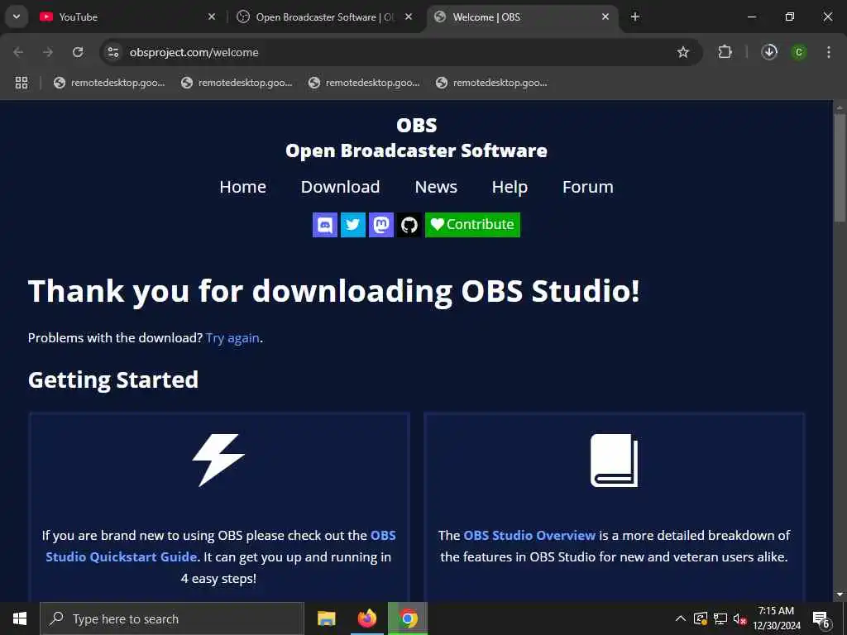This screenshot has height=635, width=847.
Task: Click the Type here to search box
Action: point(172,618)
